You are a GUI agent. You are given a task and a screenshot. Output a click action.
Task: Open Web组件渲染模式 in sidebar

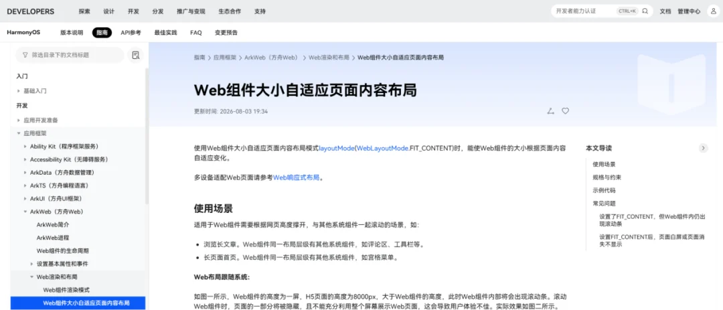[x=66, y=290]
